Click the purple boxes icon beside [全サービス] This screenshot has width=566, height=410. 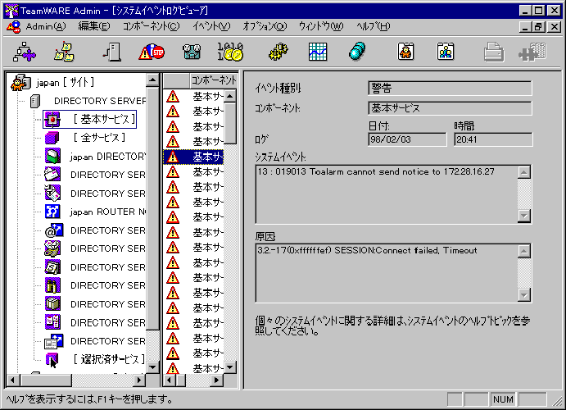tap(52, 138)
